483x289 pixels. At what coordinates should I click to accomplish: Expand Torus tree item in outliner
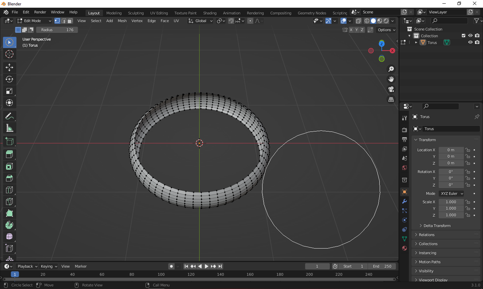click(416, 42)
